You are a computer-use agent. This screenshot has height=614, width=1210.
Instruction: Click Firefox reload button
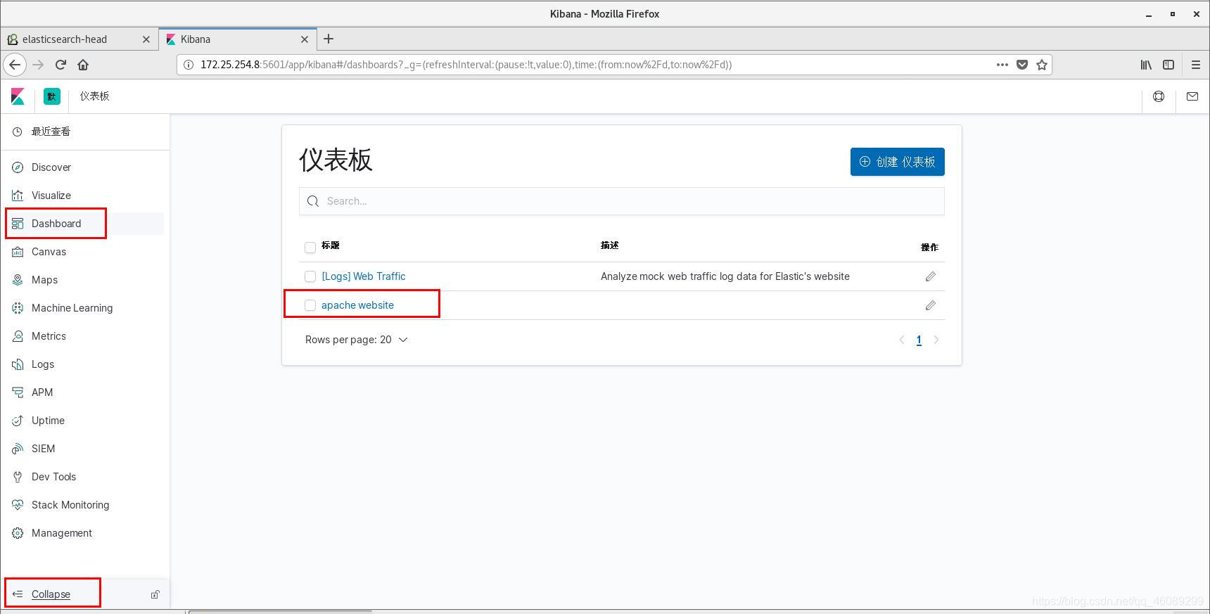click(60, 65)
